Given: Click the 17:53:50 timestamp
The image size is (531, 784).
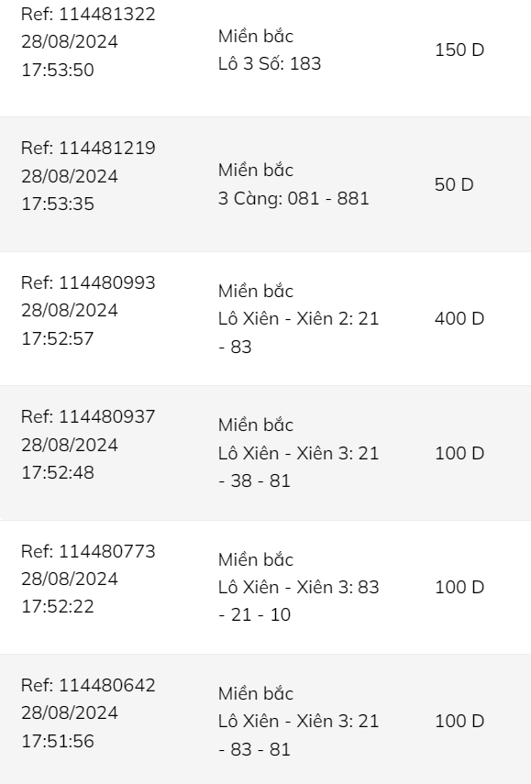Looking at the screenshot, I should click(x=58, y=70).
